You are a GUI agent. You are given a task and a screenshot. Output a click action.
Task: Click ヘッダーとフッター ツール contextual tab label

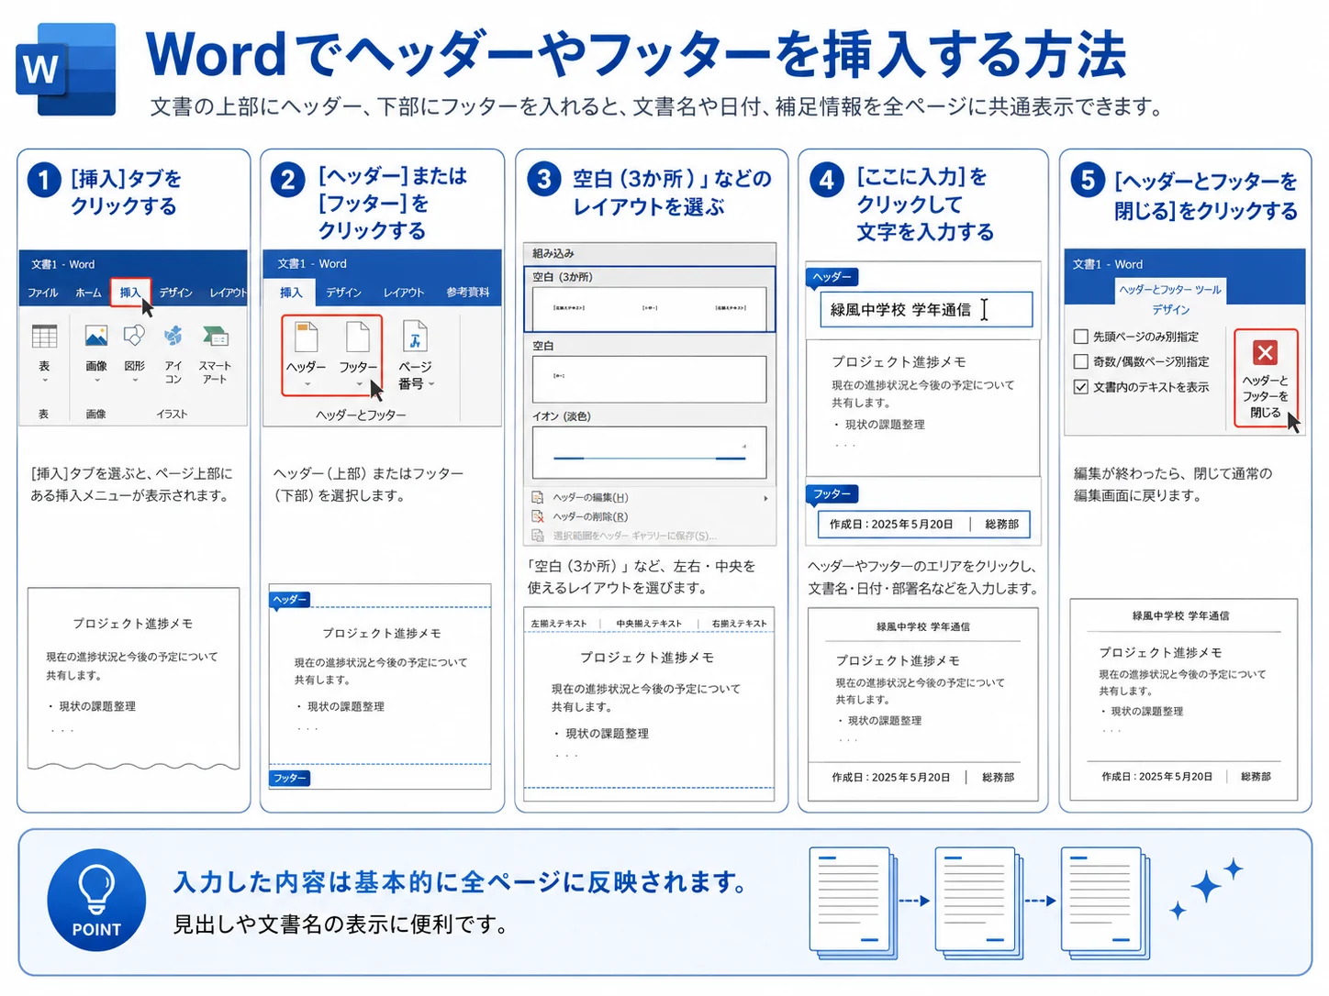[x=1170, y=290]
